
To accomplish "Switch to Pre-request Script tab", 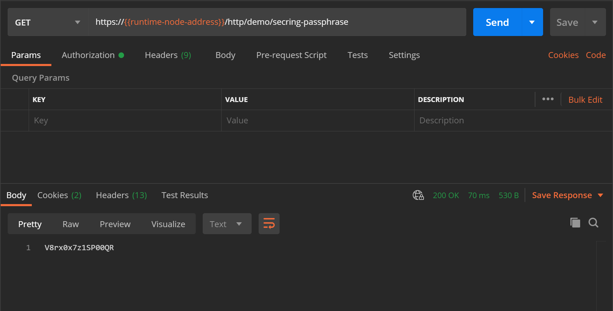I will (291, 55).
